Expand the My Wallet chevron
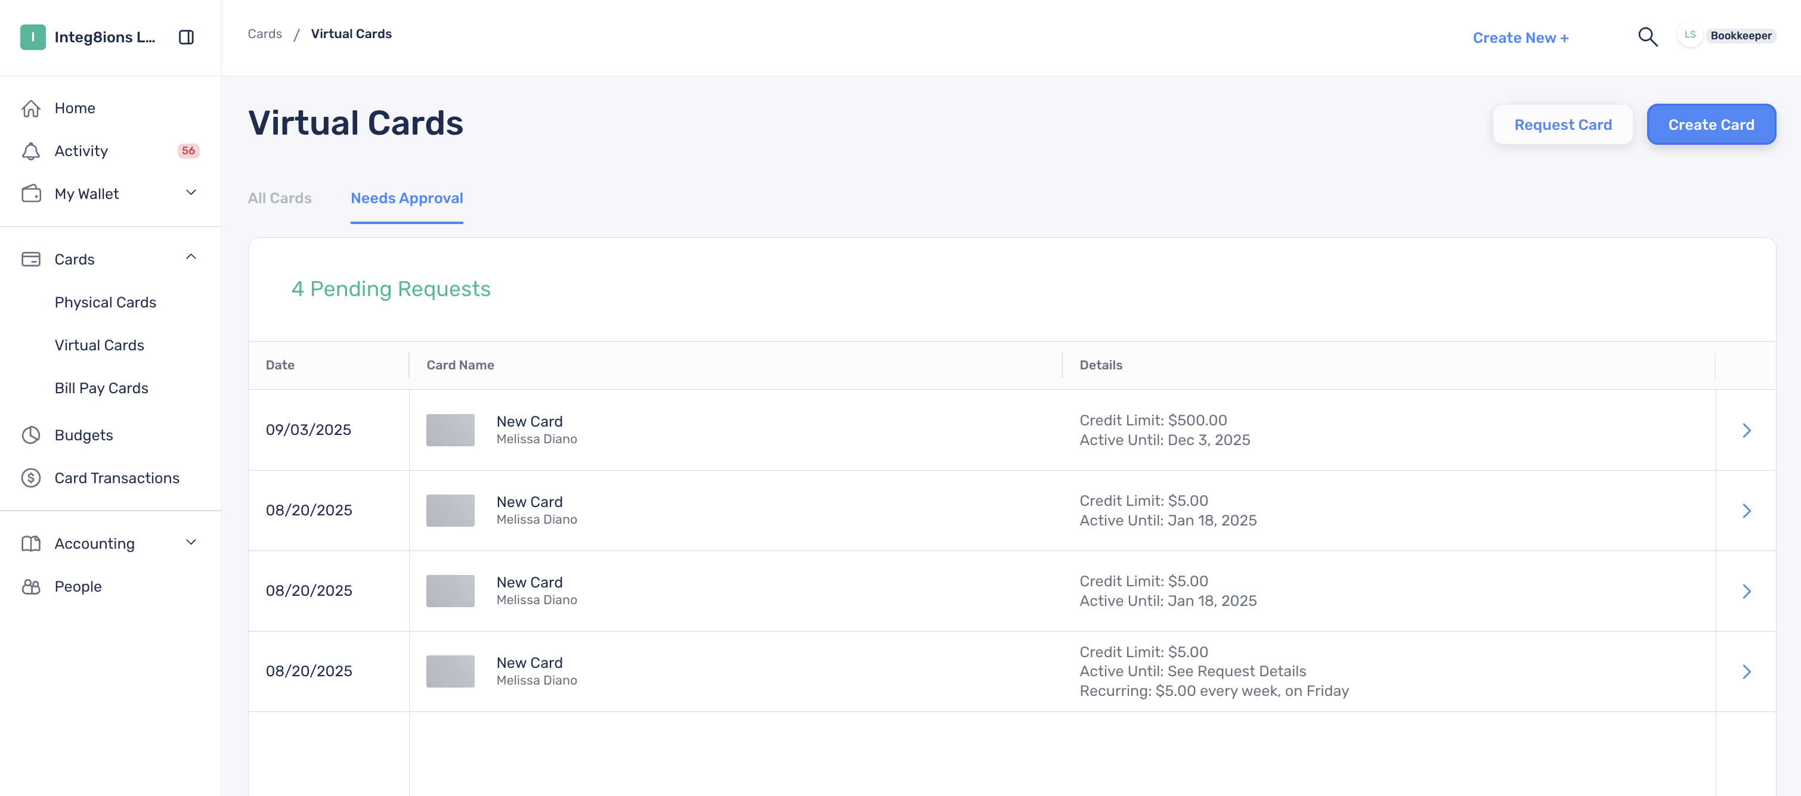The image size is (1801, 796). click(191, 192)
